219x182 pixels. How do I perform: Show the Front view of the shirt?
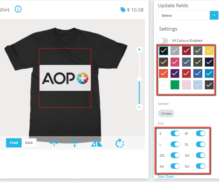pos(14,143)
